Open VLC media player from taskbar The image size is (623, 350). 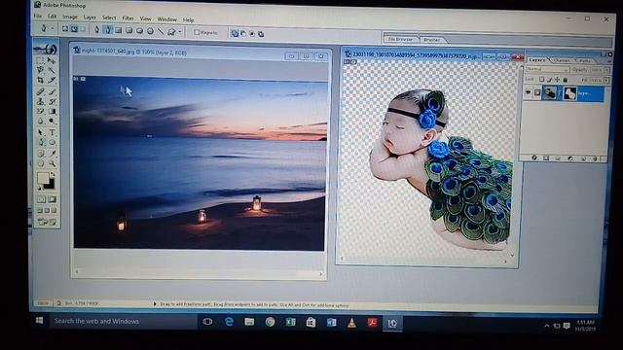point(351,323)
